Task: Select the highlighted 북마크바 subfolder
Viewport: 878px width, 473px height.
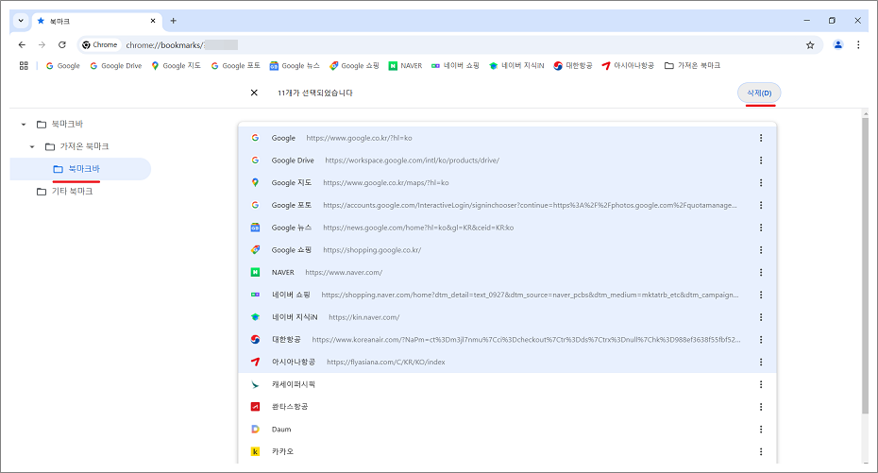Action: click(80, 169)
